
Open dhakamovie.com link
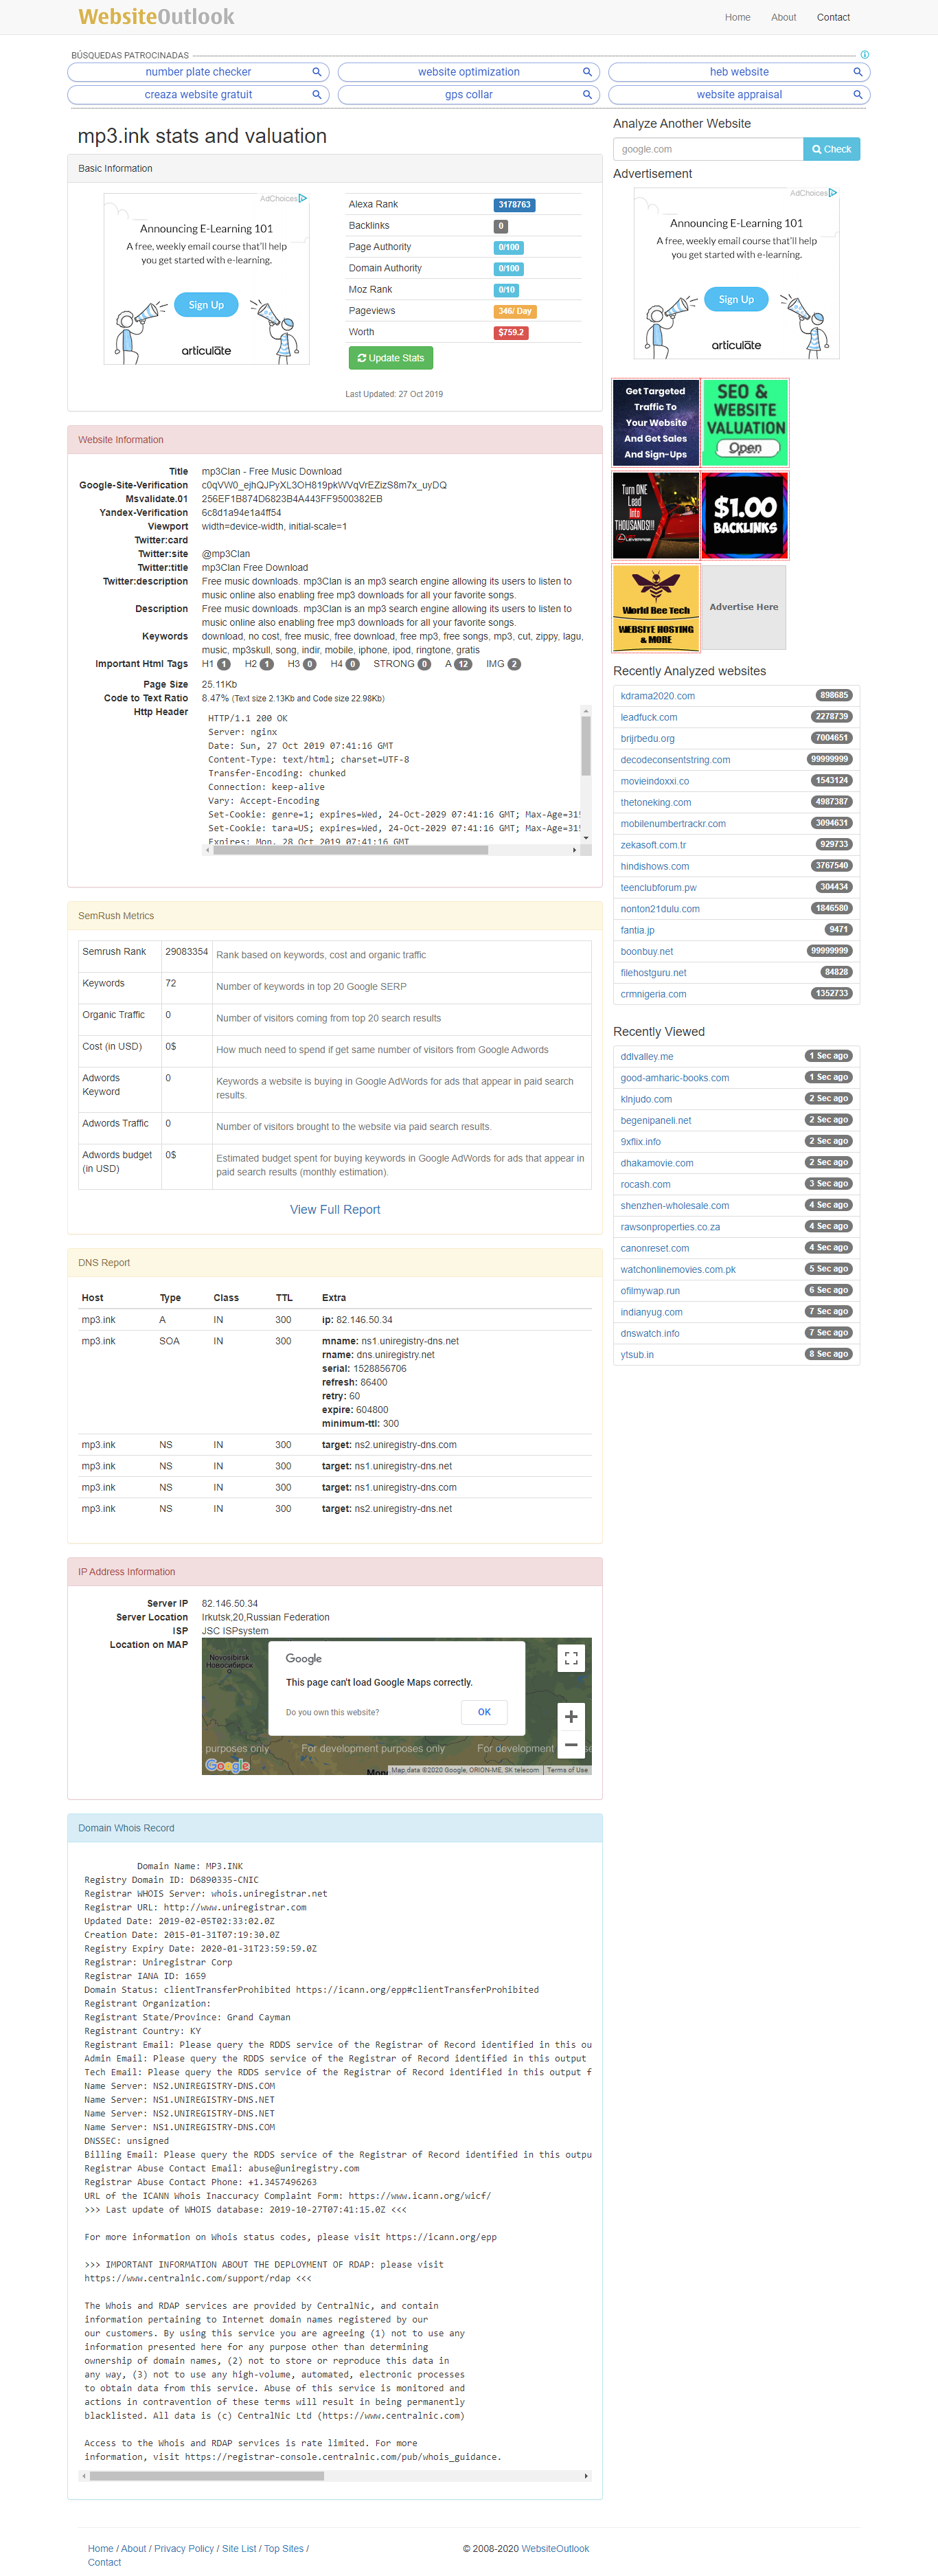[656, 1163]
